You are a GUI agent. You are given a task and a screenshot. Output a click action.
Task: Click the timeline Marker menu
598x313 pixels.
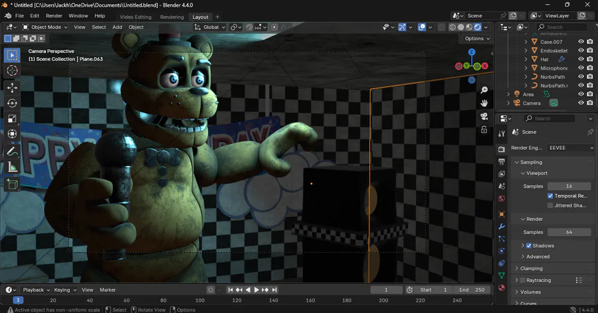click(108, 290)
